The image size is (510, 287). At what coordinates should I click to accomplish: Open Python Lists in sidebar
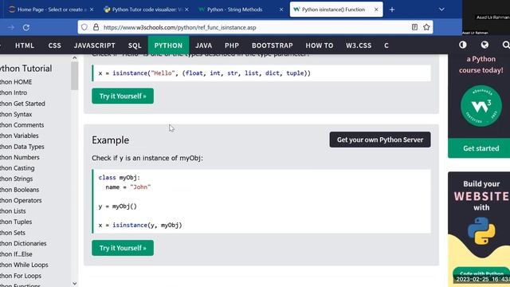(x=13, y=211)
